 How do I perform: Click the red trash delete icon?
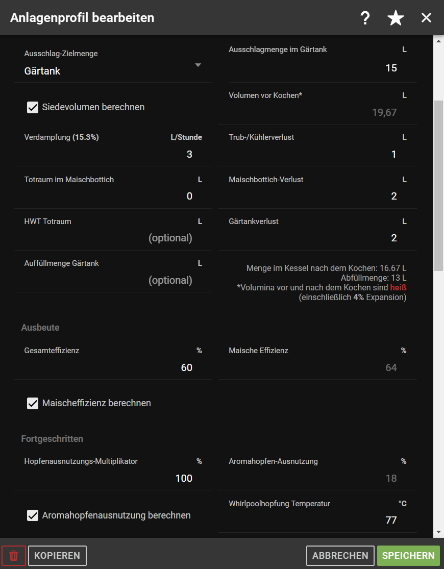pos(14,556)
